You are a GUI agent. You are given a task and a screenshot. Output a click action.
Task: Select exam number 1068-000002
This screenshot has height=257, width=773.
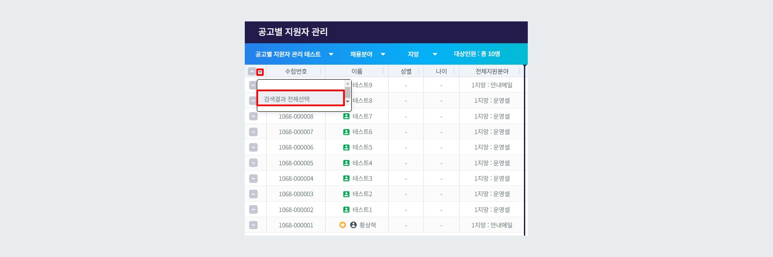[x=296, y=210]
